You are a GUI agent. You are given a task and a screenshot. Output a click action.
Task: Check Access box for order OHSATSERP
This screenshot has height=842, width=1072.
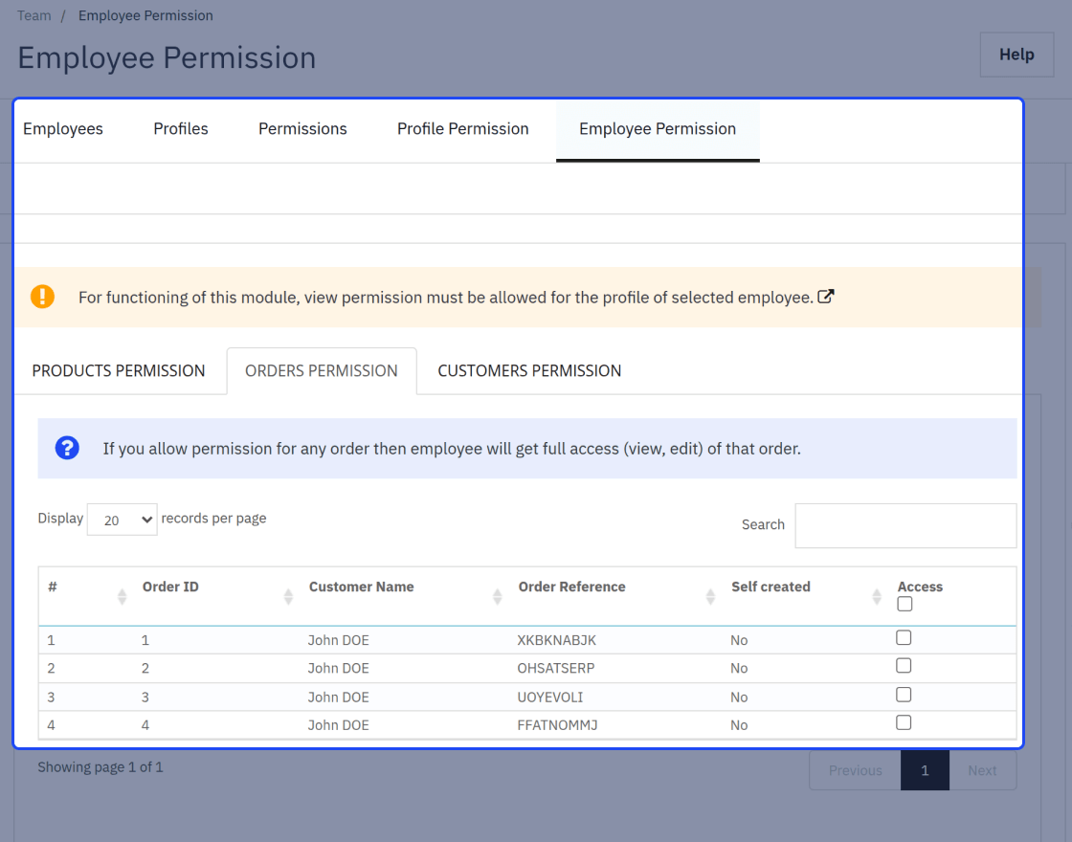pos(904,666)
